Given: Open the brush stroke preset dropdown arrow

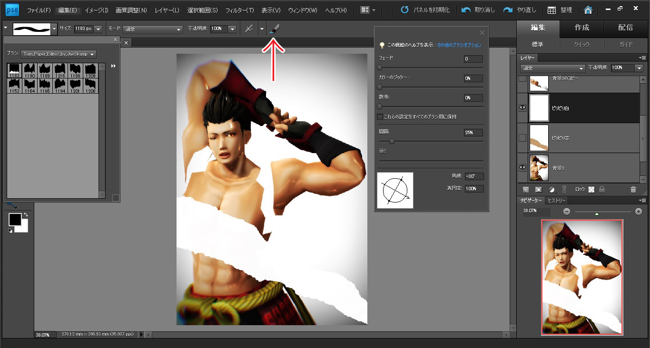Looking at the screenshot, I should (54, 29).
